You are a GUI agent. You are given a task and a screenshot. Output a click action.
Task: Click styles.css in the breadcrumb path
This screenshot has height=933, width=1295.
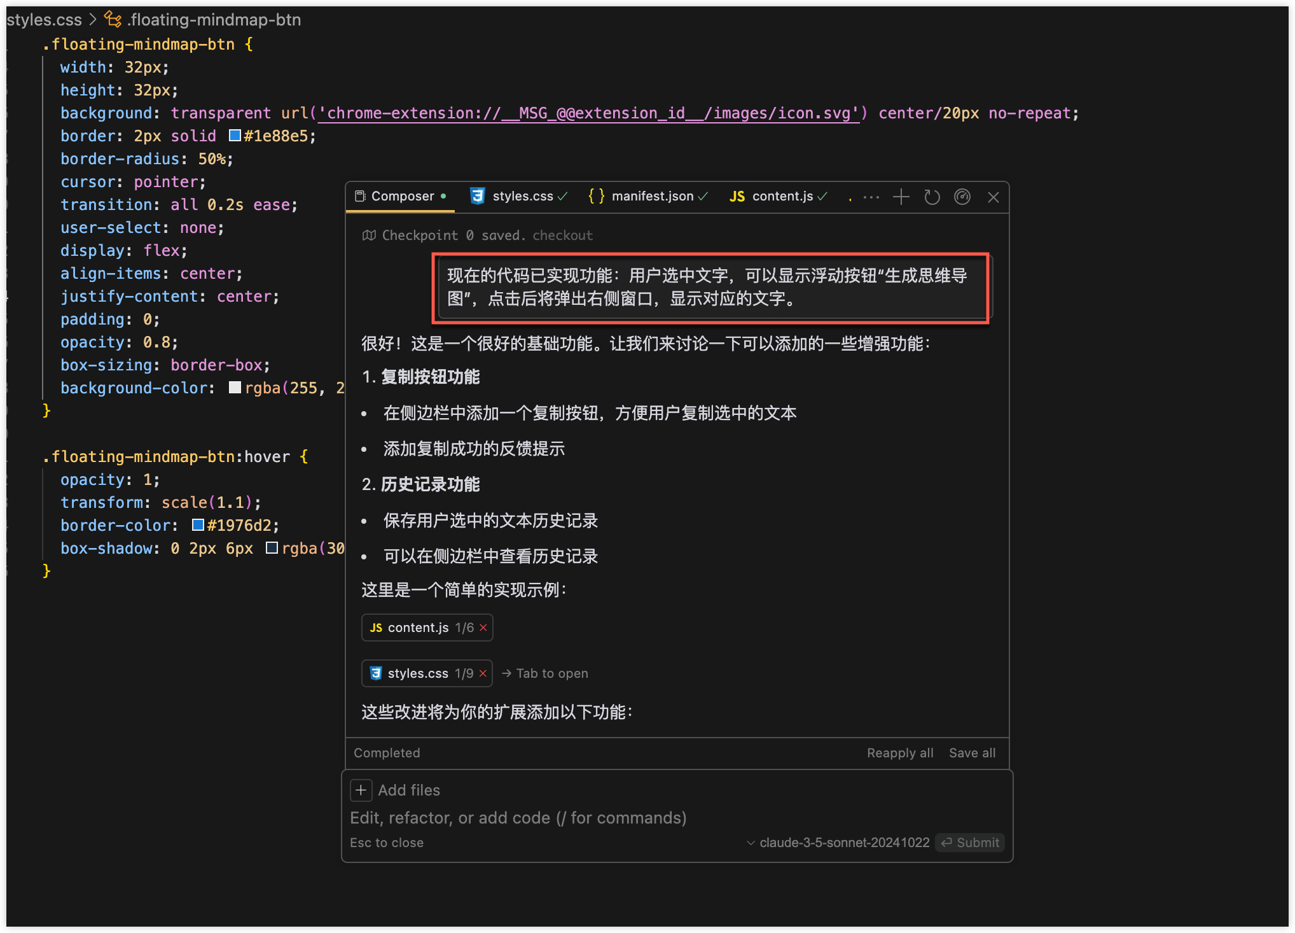(44, 20)
